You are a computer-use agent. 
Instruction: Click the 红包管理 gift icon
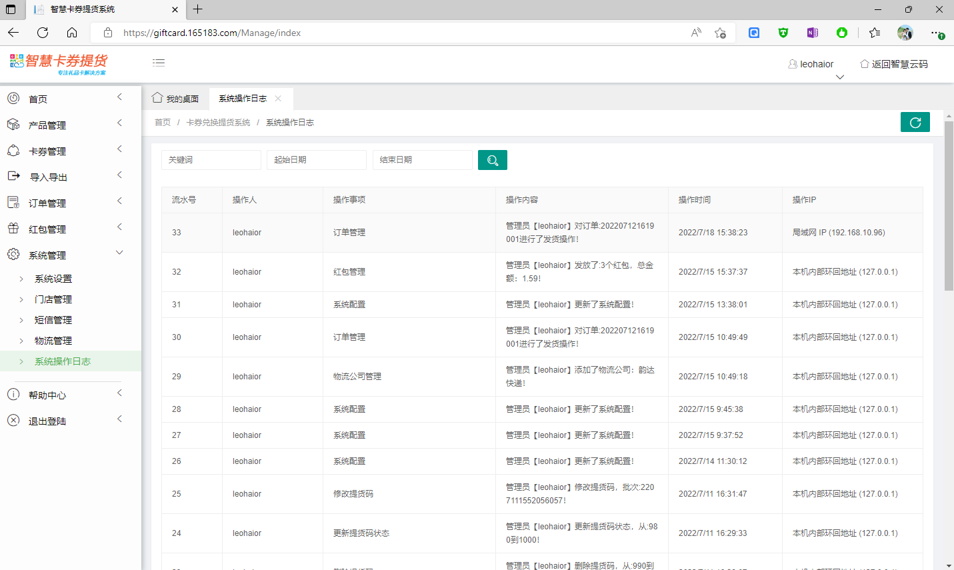pos(13,229)
